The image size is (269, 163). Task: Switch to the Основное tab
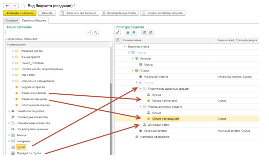click(x=12, y=21)
